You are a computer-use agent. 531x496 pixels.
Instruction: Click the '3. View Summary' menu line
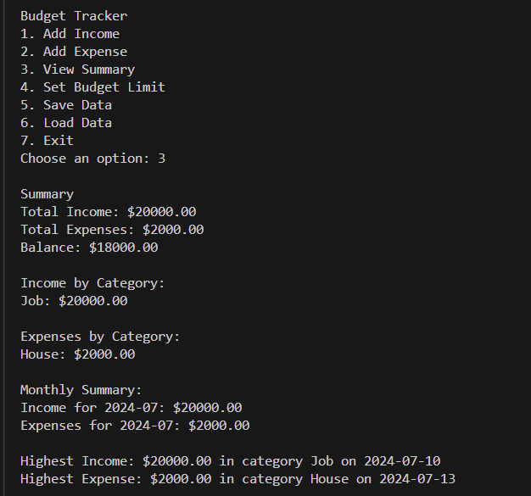pyautogui.click(x=77, y=70)
